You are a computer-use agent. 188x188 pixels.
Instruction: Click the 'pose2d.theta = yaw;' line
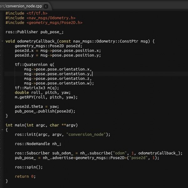(x=37, y=107)
